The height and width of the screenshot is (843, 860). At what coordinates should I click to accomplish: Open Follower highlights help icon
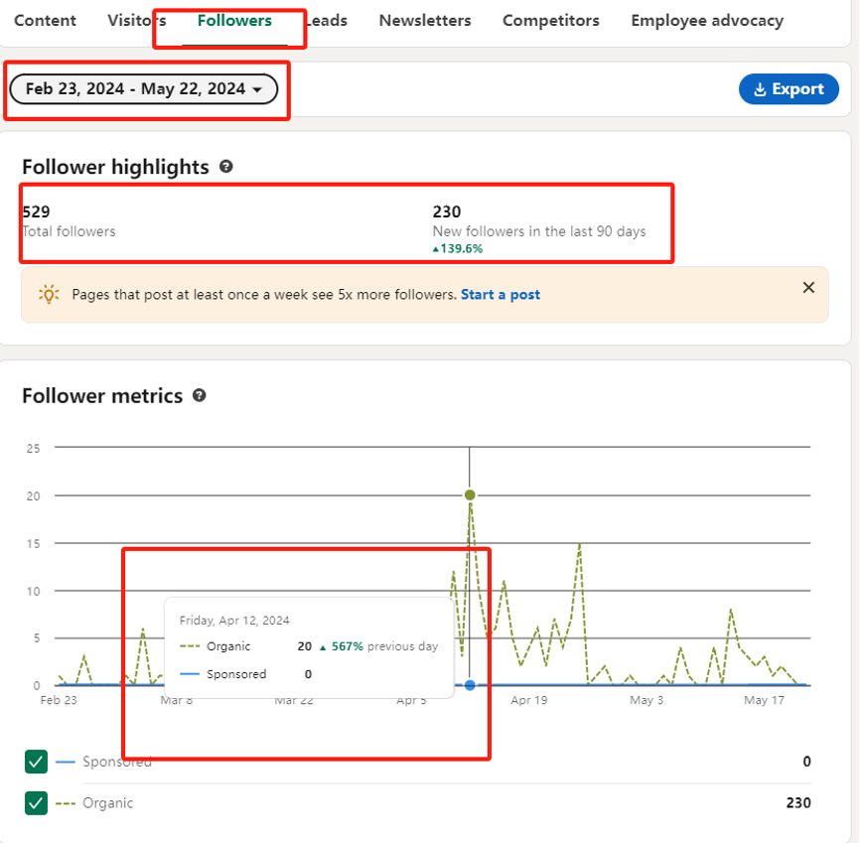(x=226, y=166)
